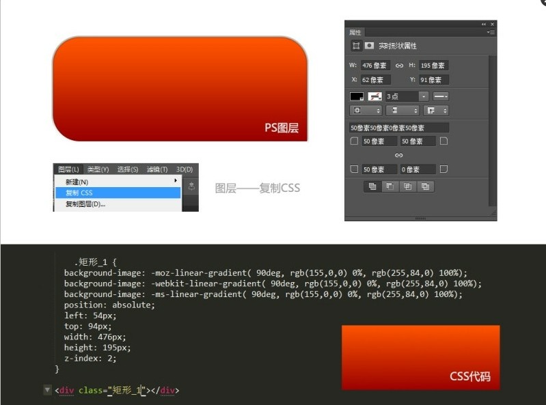546x405 pixels.
Task: Open the 滤镜(T) menu
Action: coord(157,169)
